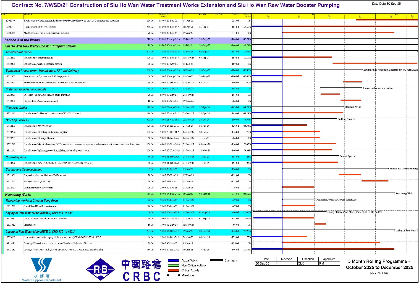The height and width of the screenshot is (283, 419).
Task: Click the red bar for Individual tests of sub-system
Action: [x=298, y=187]
